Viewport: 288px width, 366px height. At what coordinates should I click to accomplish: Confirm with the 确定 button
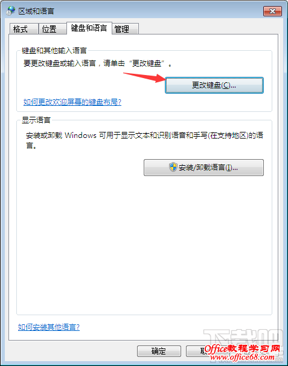[x=159, y=351]
